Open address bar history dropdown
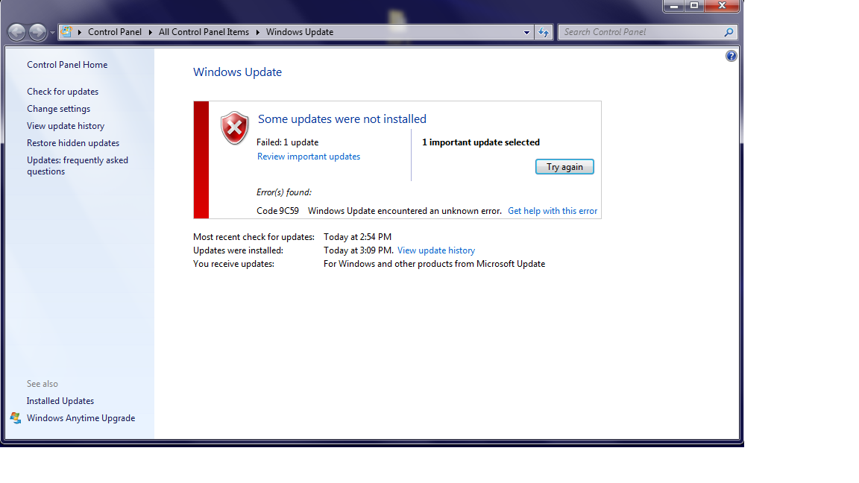 [526, 32]
